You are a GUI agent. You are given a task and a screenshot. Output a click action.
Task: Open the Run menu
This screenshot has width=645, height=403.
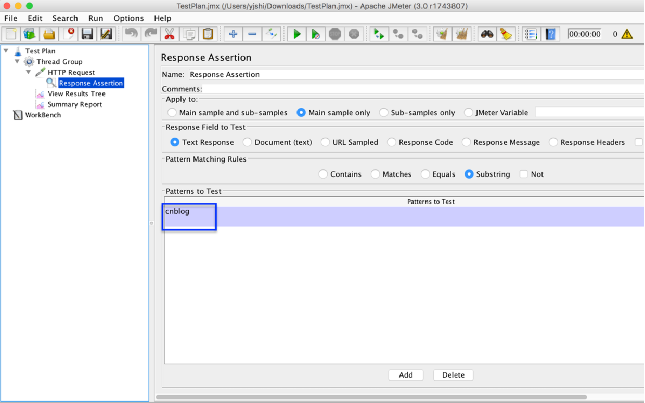point(96,18)
